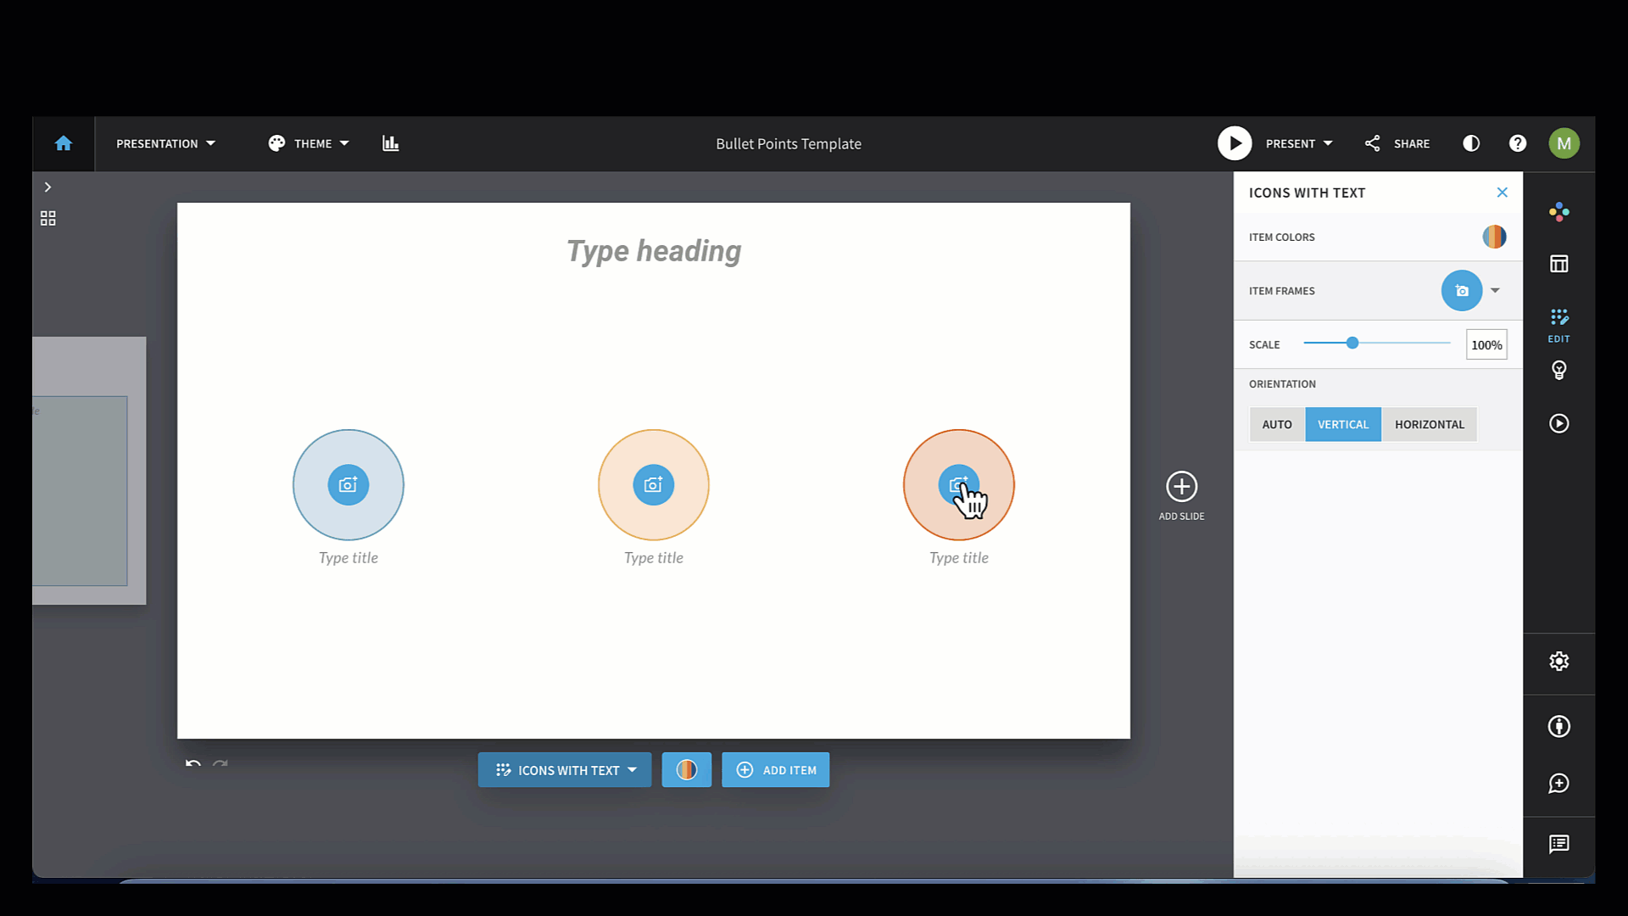
Task: Click the first item's Type title text
Action: [348, 557]
